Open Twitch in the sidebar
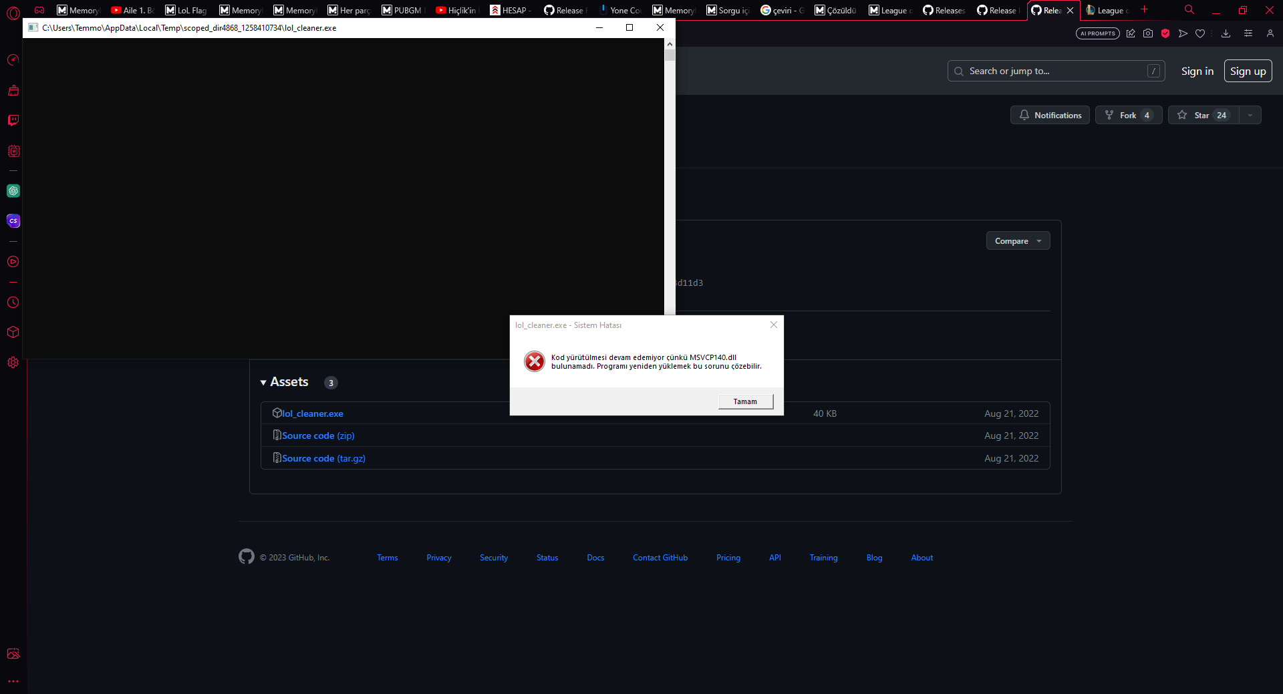1283x694 pixels. pyautogui.click(x=13, y=120)
